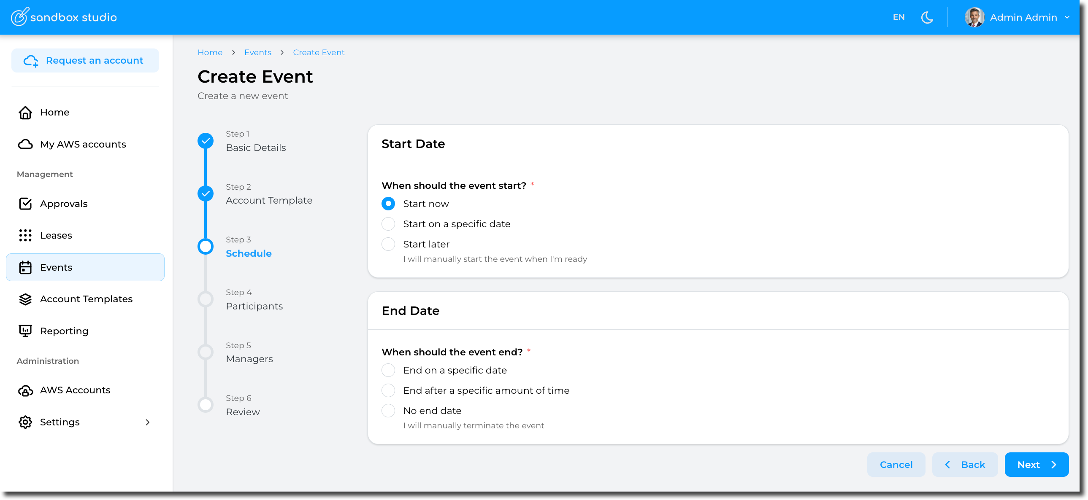Pick the 'No end date' radio button
The width and height of the screenshot is (1088, 500).
(388, 411)
